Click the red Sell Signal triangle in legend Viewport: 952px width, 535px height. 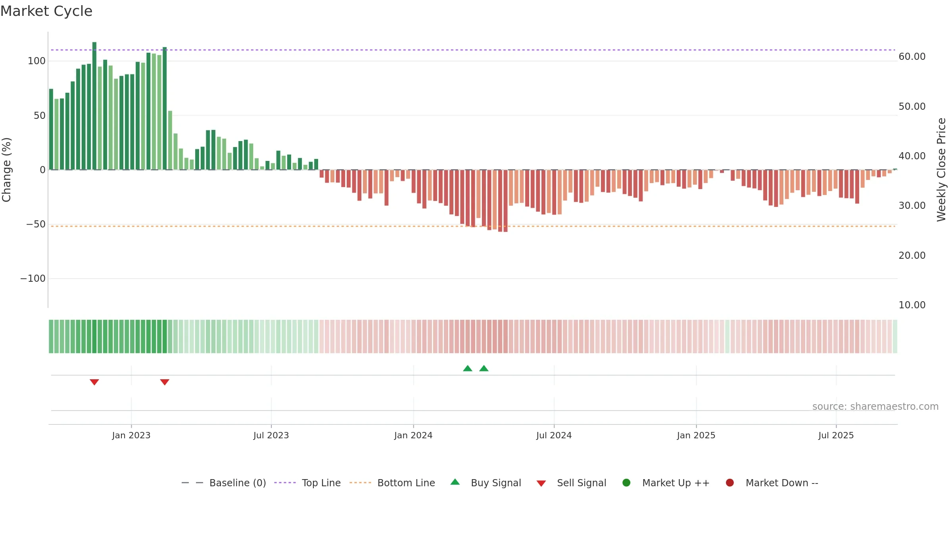pyautogui.click(x=541, y=483)
